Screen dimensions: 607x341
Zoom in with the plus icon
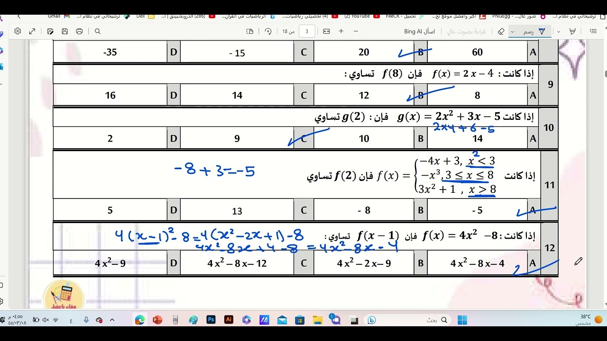[x=341, y=31]
